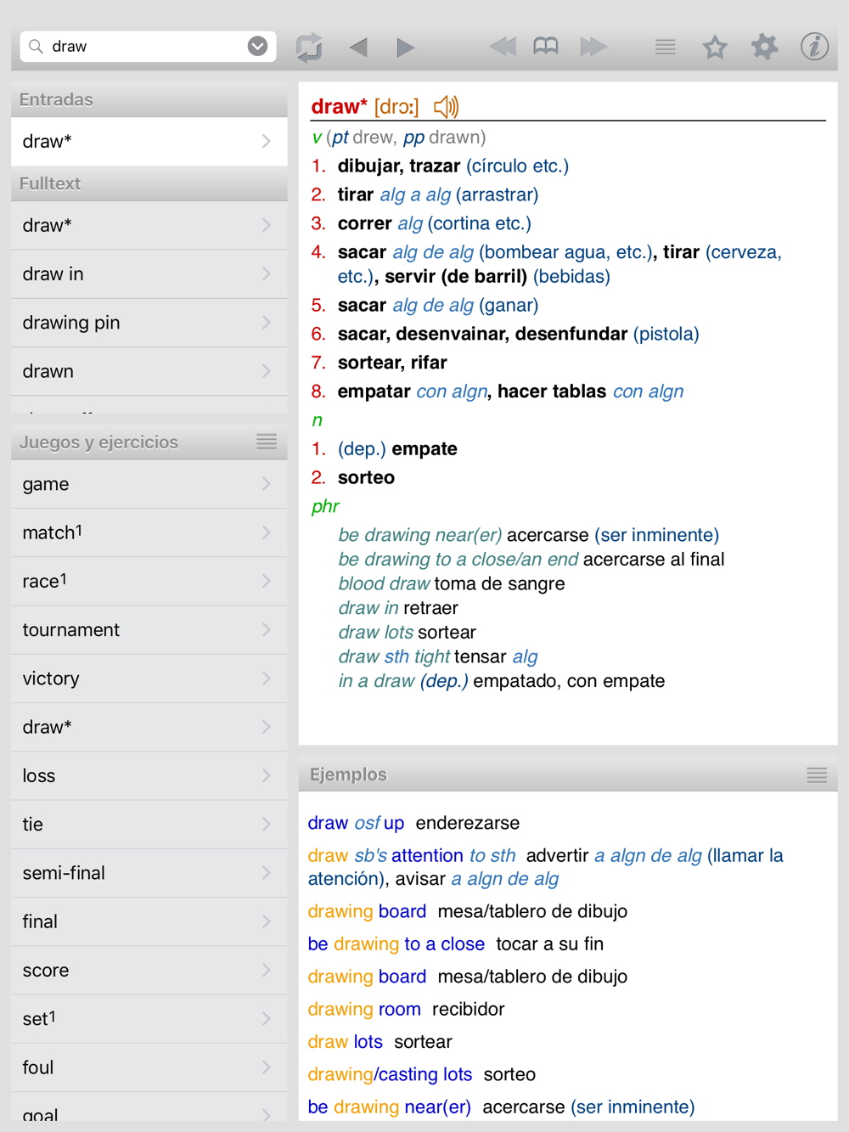Open the search history dropdown arrow

click(257, 47)
